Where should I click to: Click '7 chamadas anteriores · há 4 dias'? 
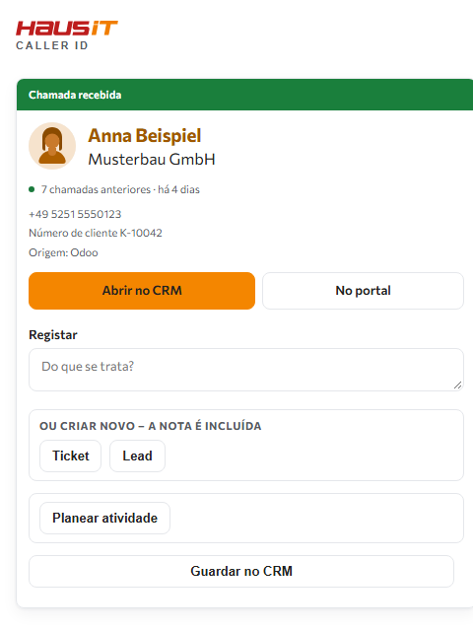click(120, 189)
